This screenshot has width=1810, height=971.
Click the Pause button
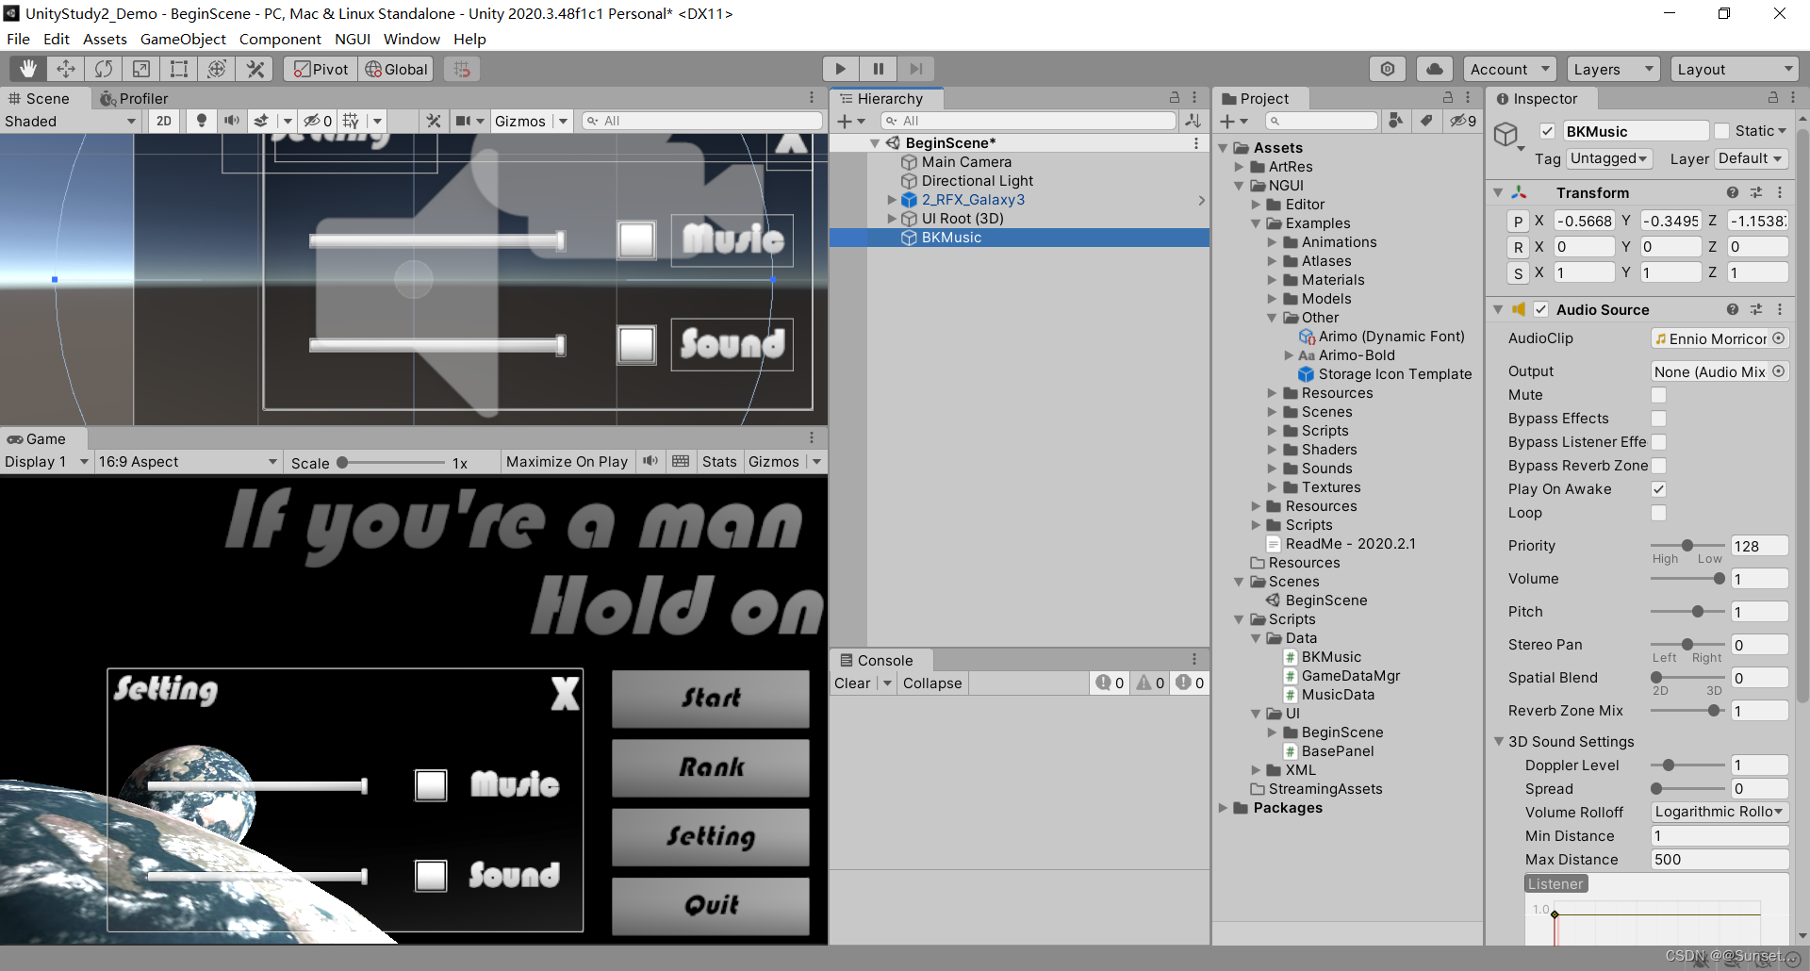[x=878, y=69]
